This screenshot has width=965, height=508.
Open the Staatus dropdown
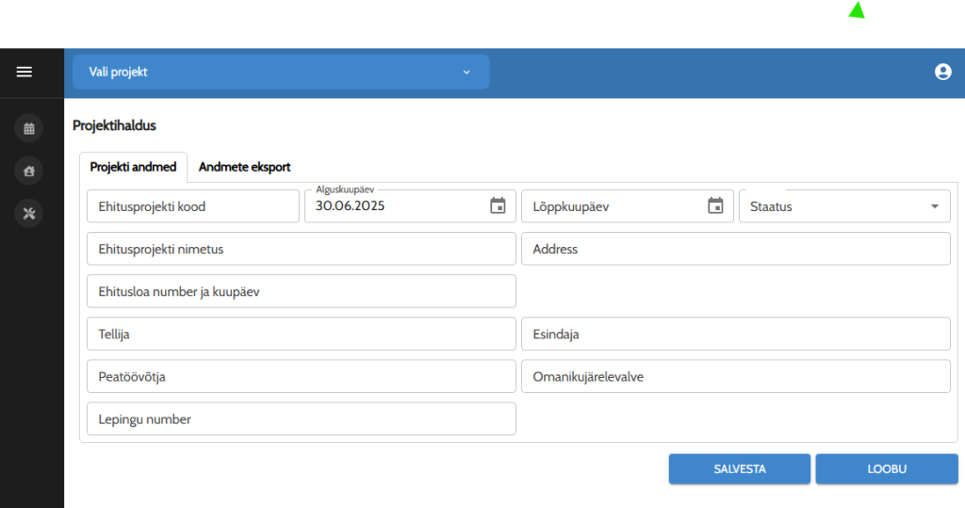pyautogui.click(x=844, y=206)
